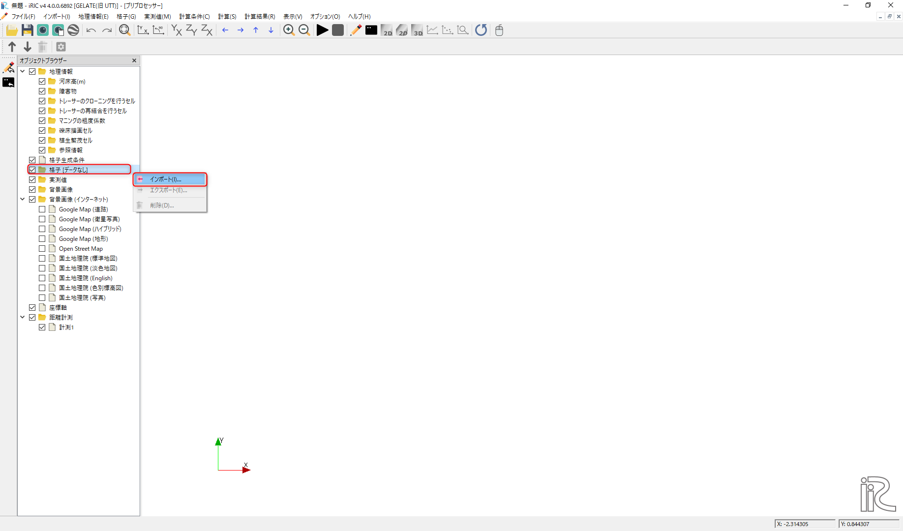This screenshot has width=903, height=531.
Task: Click the XY plane view icon
Action: click(x=177, y=30)
